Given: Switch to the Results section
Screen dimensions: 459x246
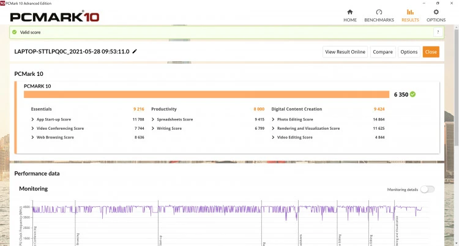Looking at the screenshot, I should click(410, 15).
